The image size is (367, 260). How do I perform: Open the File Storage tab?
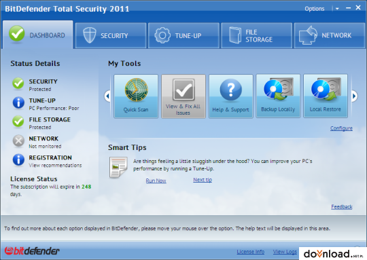click(x=256, y=35)
